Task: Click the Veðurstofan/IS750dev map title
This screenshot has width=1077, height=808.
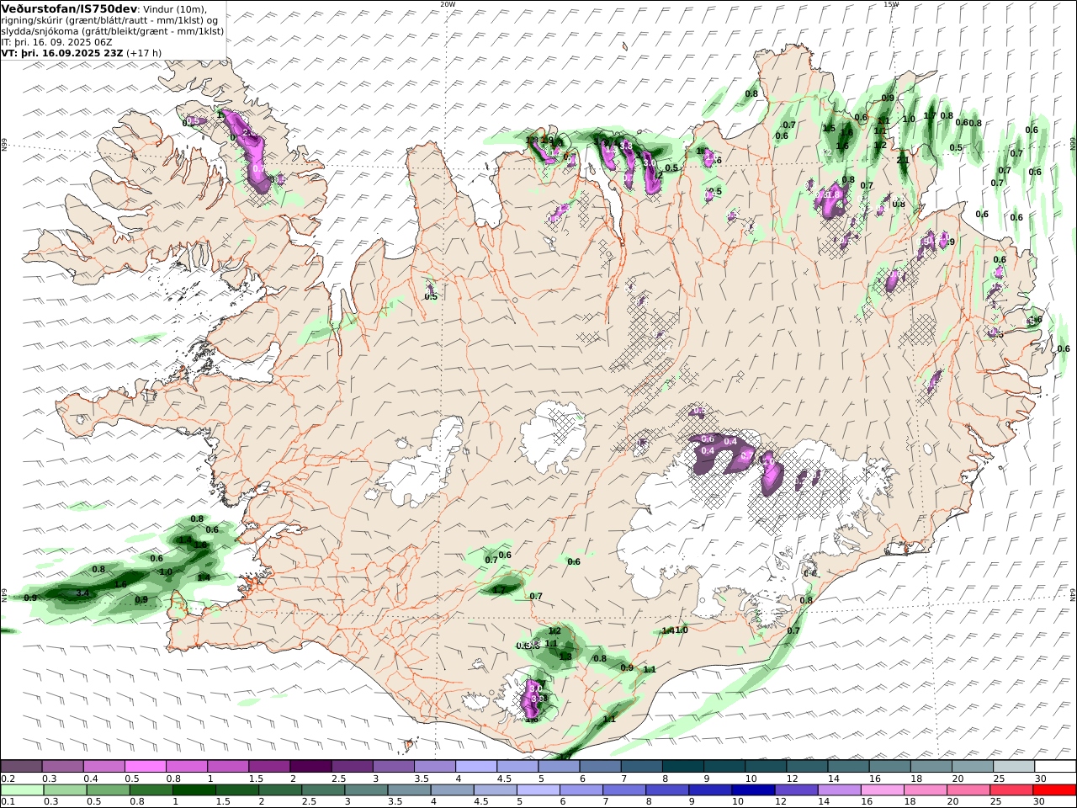Action: tap(69, 8)
